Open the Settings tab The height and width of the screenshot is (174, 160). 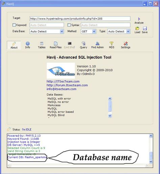click(x=126, y=45)
